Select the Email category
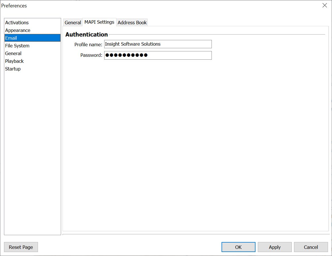 11,38
